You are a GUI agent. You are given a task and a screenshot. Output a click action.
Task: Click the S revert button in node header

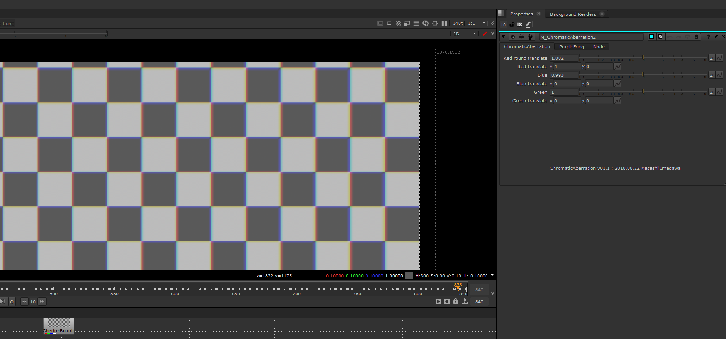coord(697,37)
